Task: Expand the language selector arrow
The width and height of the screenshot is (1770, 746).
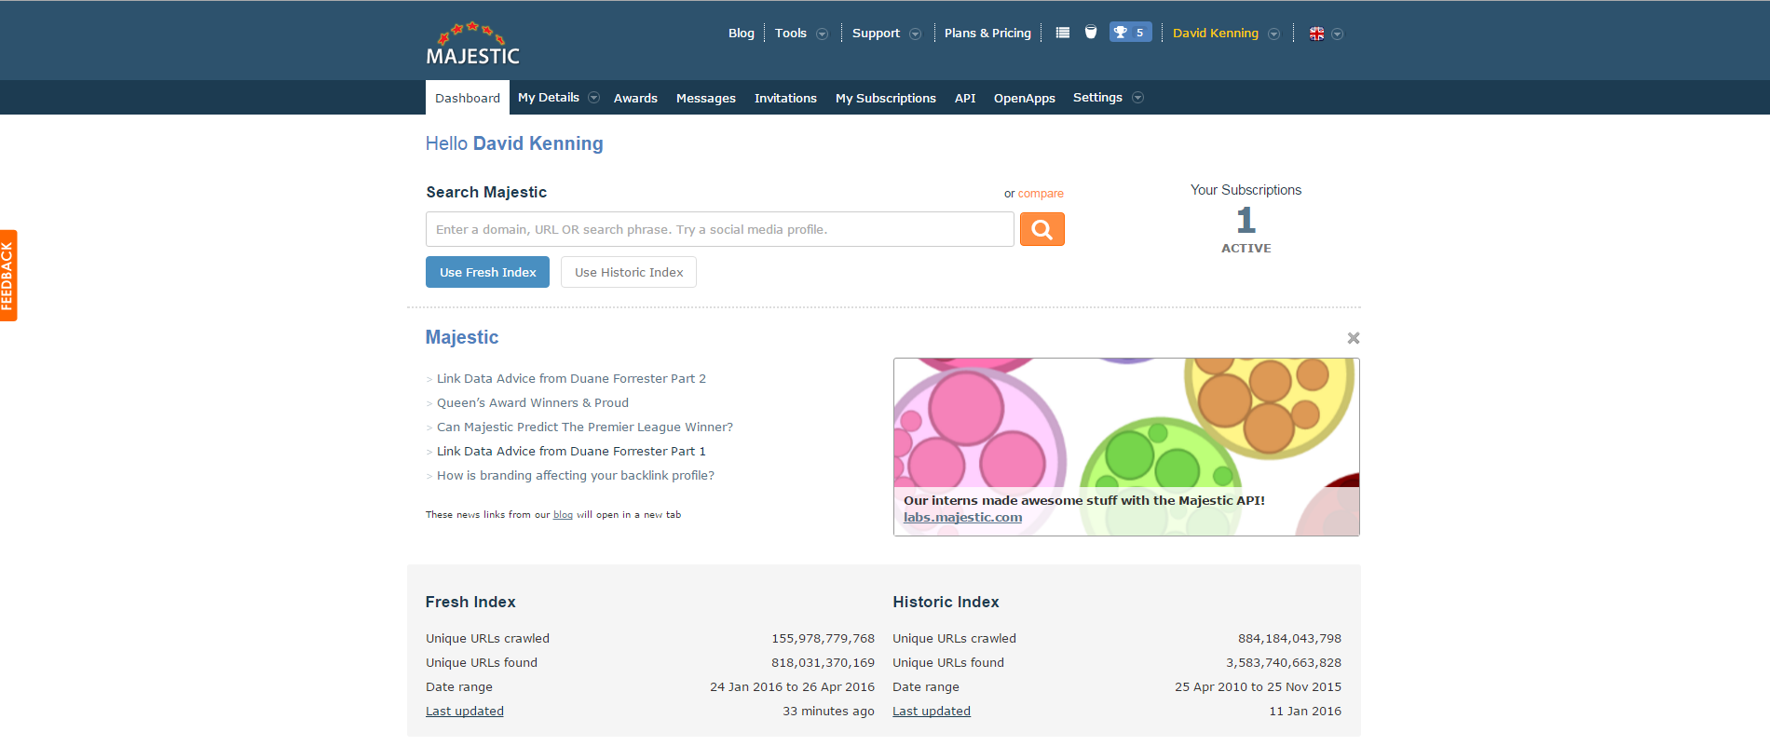Action: [x=1337, y=34]
